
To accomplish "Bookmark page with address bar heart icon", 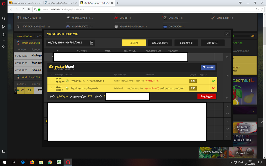I will tap(261, 9).
